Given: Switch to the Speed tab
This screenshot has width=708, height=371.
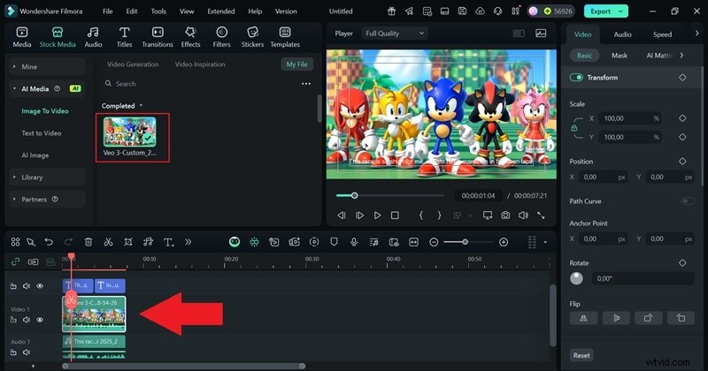Looking at the screenshot, I should (x=662, y=34).
